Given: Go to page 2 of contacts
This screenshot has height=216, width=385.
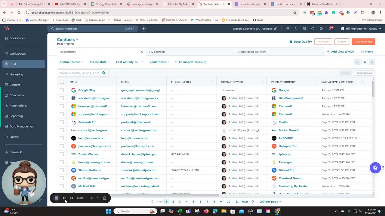Looking at the screenshot, I should (x=173, y=202).
